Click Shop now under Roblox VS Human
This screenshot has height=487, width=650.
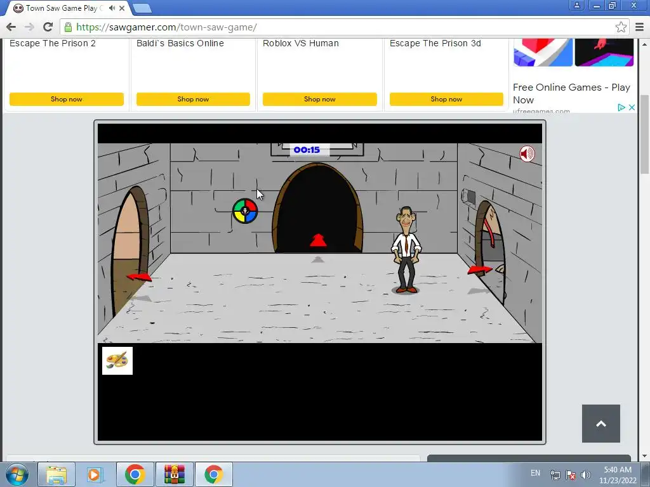click(x=320, y=99)
